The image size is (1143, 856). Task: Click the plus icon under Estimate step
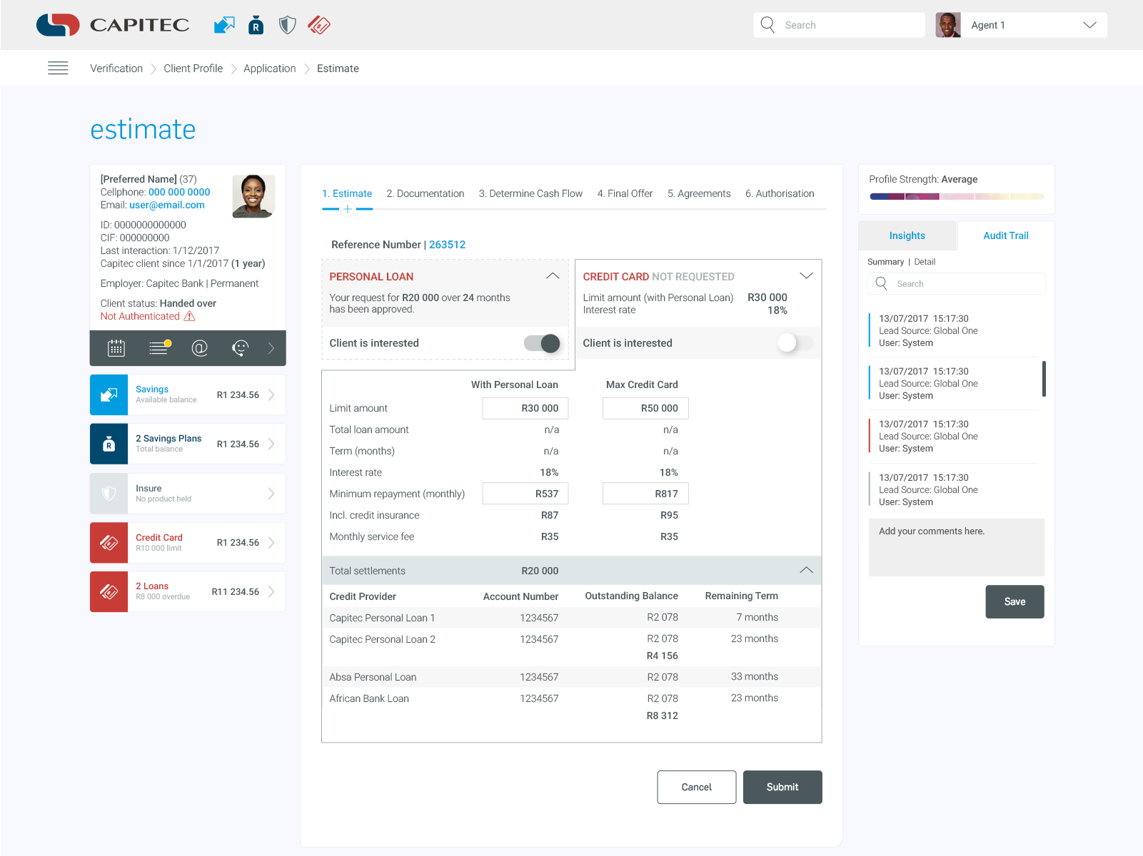click(x=348, y=209)
